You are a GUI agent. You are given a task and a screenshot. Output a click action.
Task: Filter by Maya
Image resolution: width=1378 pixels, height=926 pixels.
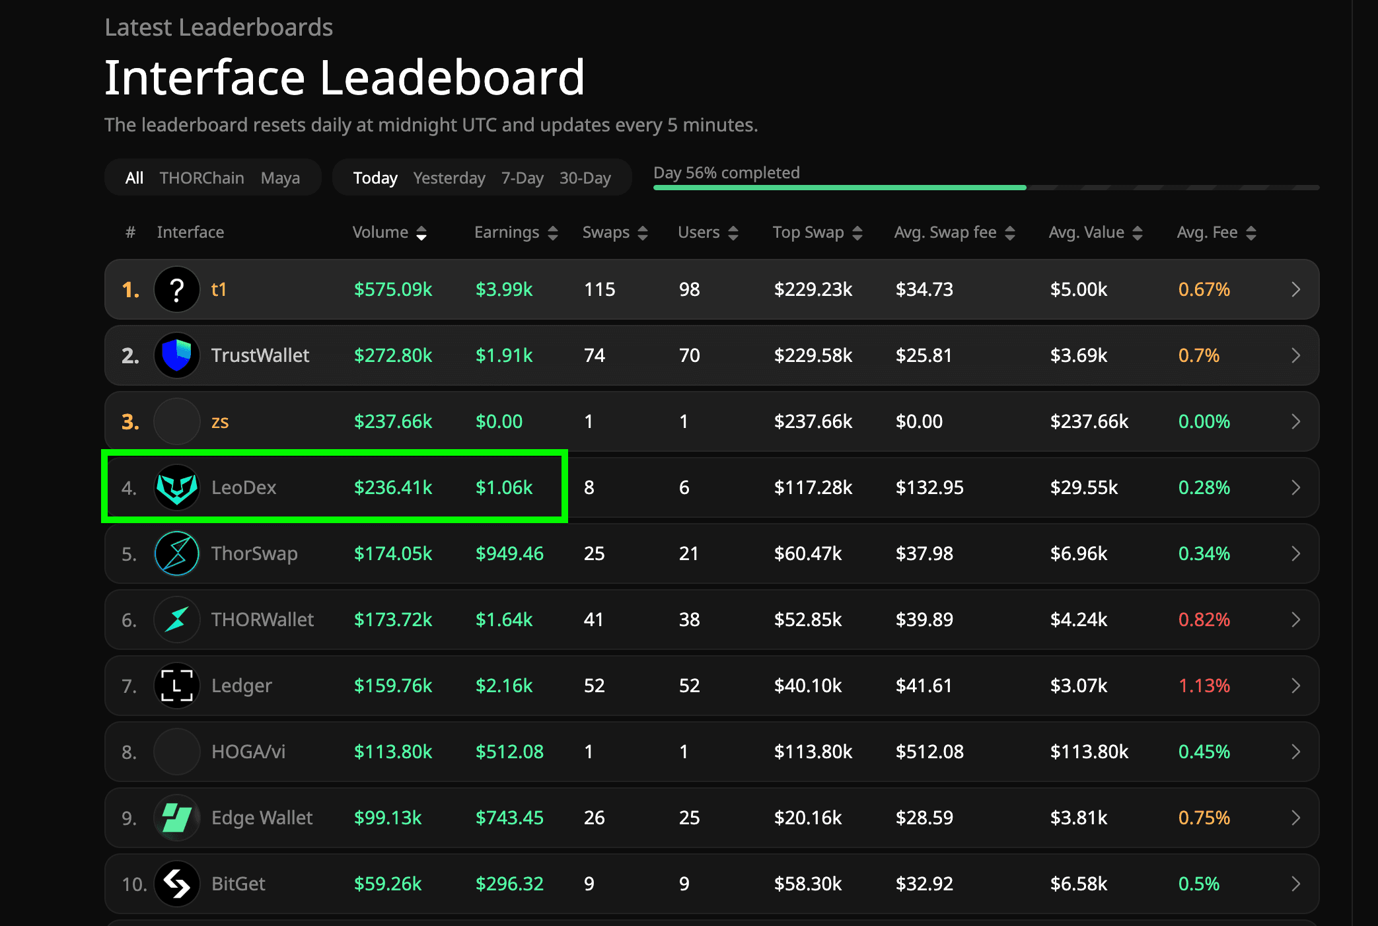tap(280, 178)
